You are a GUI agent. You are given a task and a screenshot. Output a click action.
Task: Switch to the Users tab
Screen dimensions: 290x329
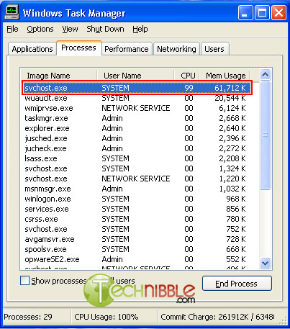(x=214, y=49)
